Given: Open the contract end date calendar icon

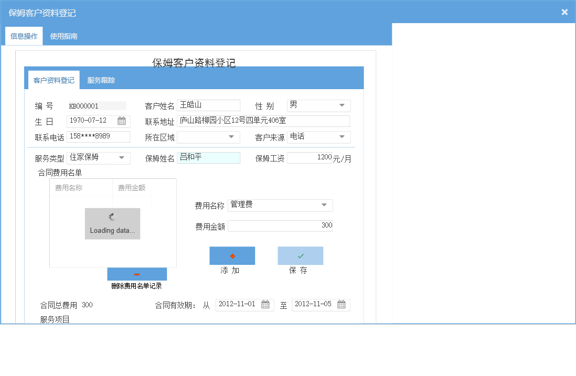Looking at the screenshot, I should (342, 305).
